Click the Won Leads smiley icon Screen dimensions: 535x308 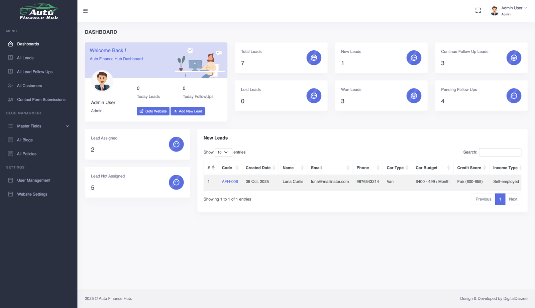point(414,96)
